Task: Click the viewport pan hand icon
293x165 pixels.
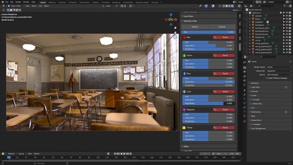Action: coord(175,33)
